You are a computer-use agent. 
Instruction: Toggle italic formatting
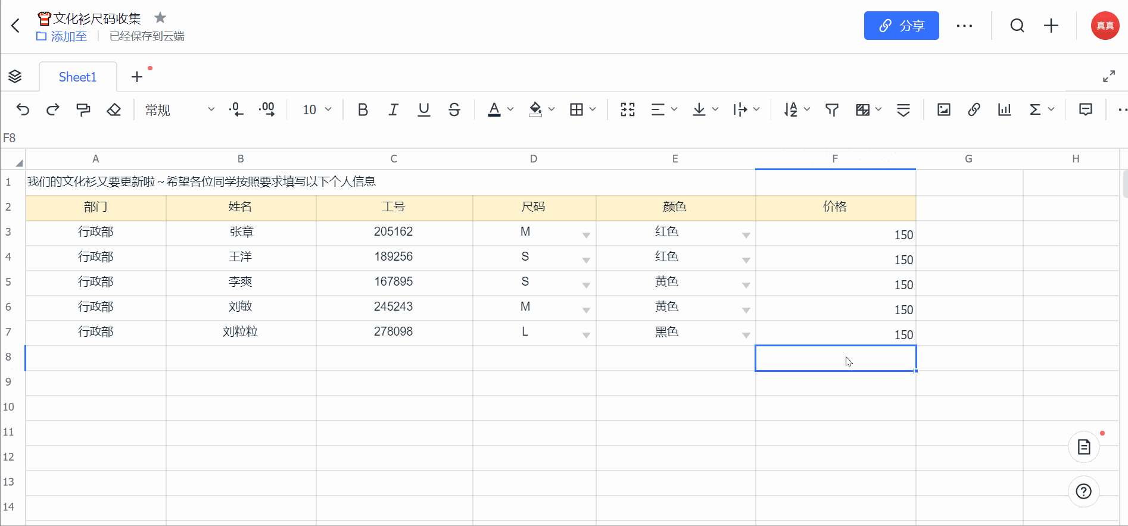393,109
